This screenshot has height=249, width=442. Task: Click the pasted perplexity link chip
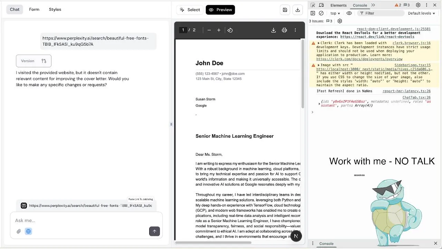tap(86, 205)
